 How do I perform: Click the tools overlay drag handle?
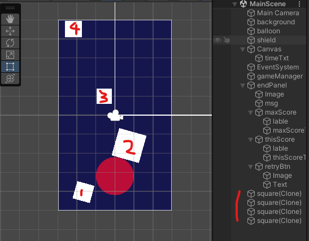pyautogui.click(x=10, y=8)
